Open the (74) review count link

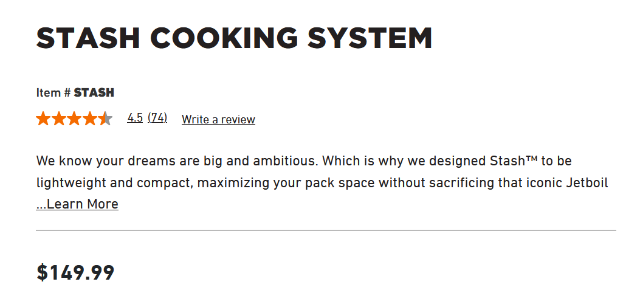click(x=157, y=118)
